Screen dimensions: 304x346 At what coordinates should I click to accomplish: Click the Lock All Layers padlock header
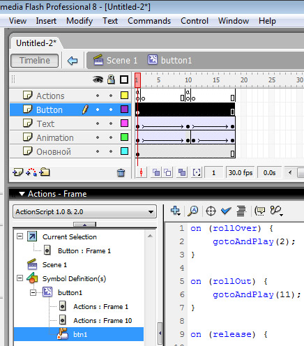coord(111,80)
